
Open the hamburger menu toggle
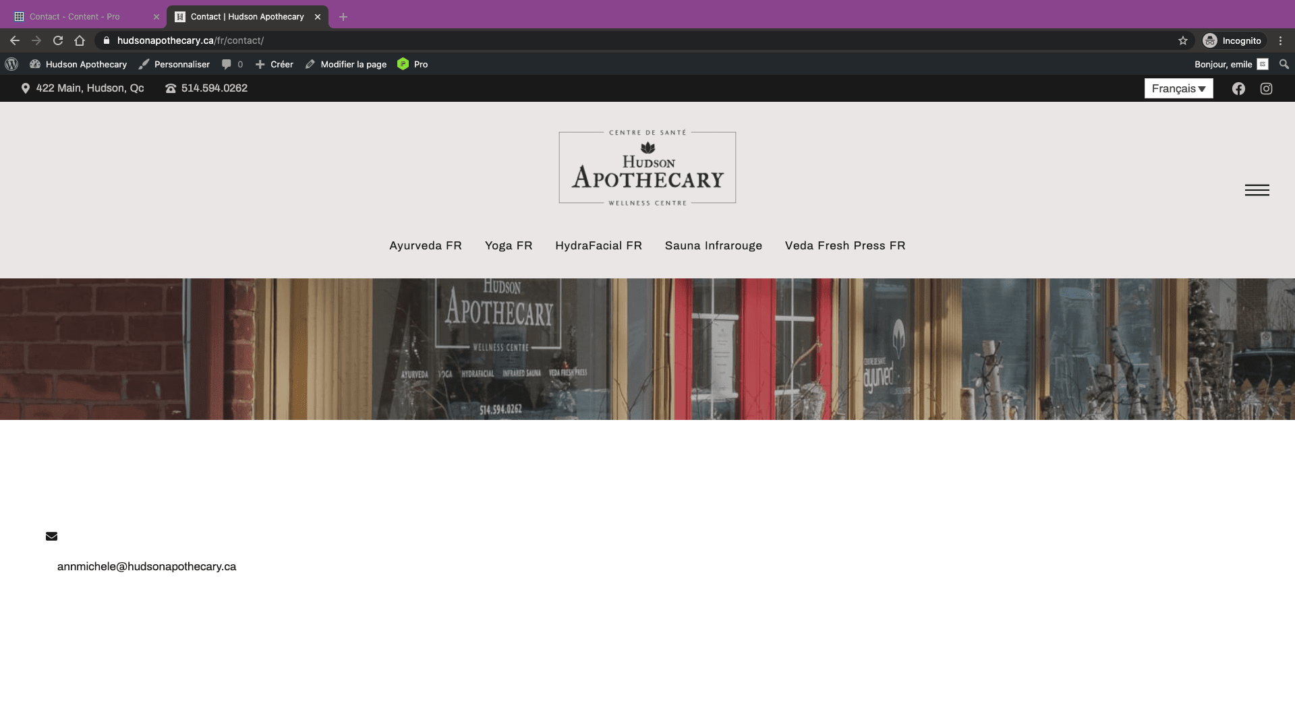pyautogui.click(x=1257, y=190)
